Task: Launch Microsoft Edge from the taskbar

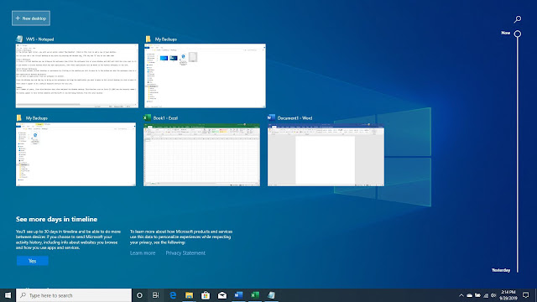Action: 173,295
